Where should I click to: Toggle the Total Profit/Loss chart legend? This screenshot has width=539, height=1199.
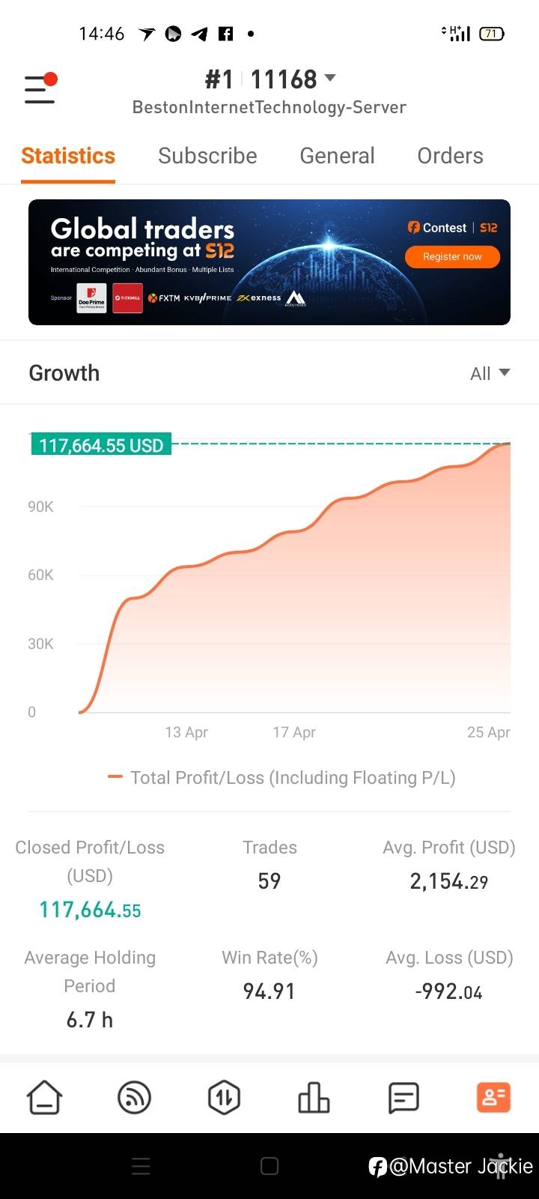point(281,778)
